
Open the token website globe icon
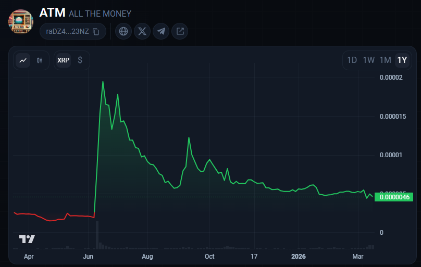point(123,31)
